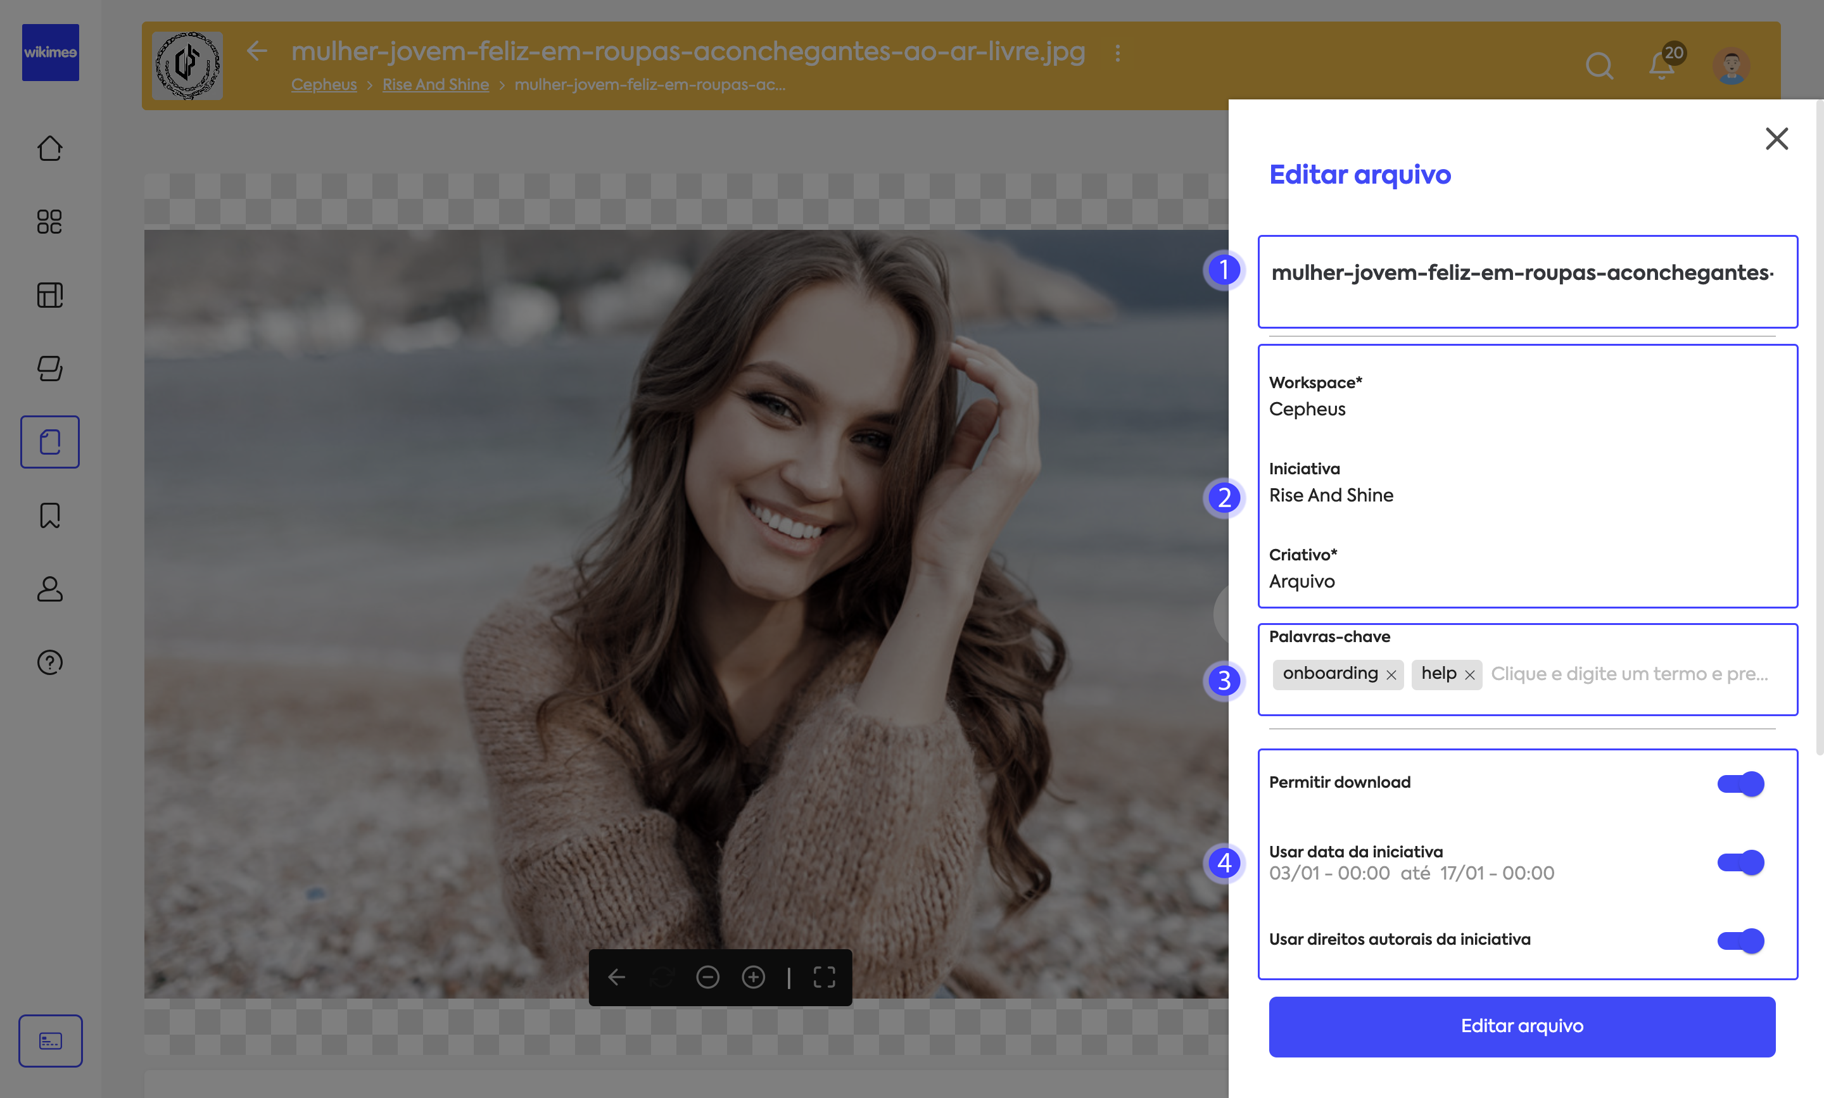Viewport: 1824px width, 1098px height.
Task: Enter fullscreen image view
Action: tap(823, 978)
